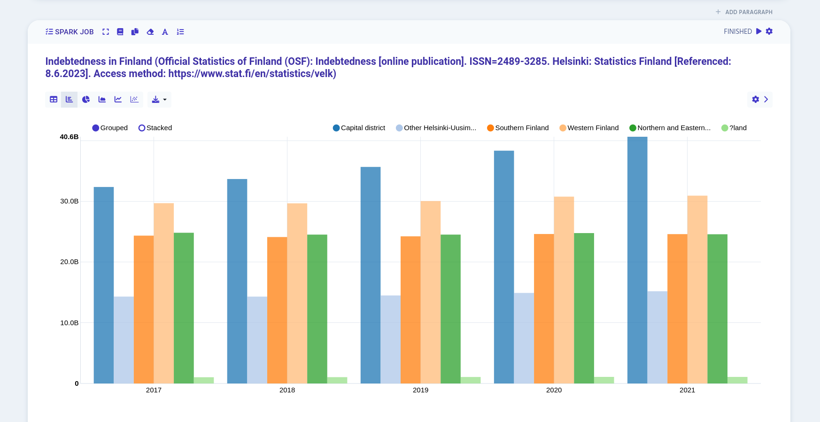Switch to area chart view
This screenshot has width=820, height=422.
point(102,100)
